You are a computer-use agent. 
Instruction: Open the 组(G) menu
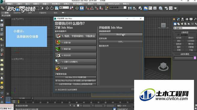(28, 4)
